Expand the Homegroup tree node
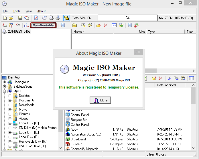Image resolution: width=199 pixels, height=159 pixels. pyautogui.click(x=5, y=82)
